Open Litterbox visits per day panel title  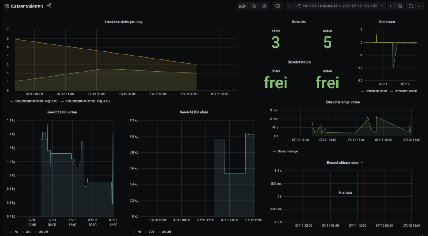(x=123, y=22)
